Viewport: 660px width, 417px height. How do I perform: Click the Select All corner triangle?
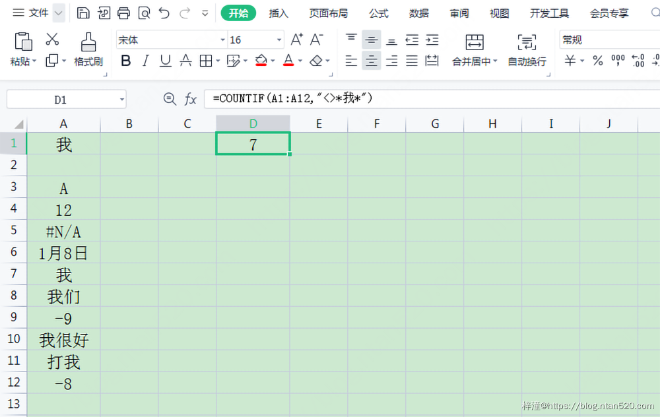point(19,125)
